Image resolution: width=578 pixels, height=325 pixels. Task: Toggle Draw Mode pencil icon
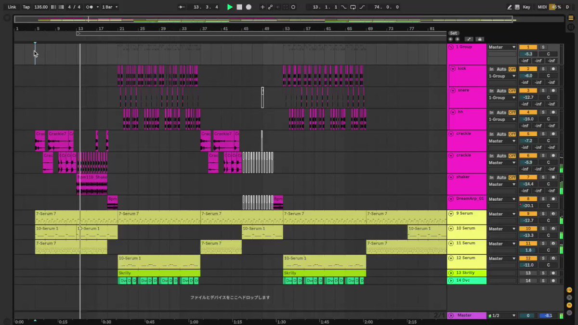(x=510, y=7)
